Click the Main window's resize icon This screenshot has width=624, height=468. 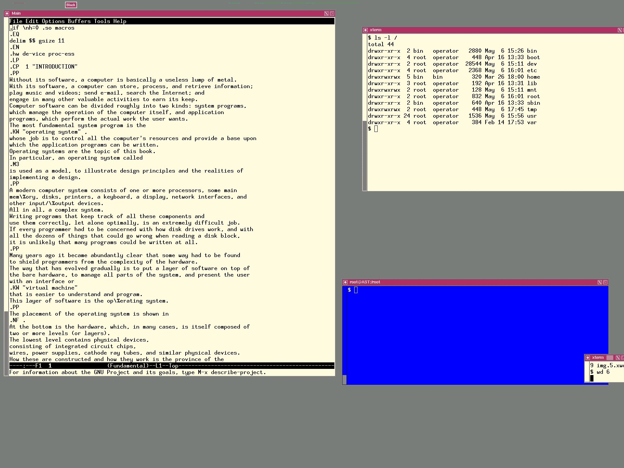click(332, 13)
